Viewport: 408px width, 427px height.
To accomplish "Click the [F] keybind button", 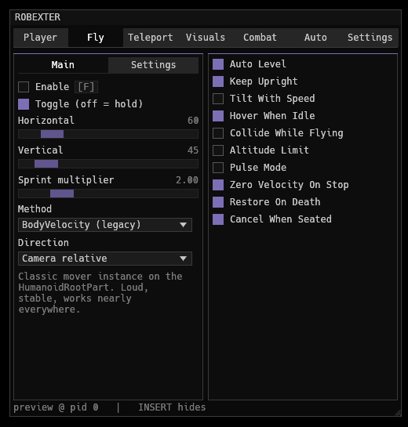I will (86, 87).
